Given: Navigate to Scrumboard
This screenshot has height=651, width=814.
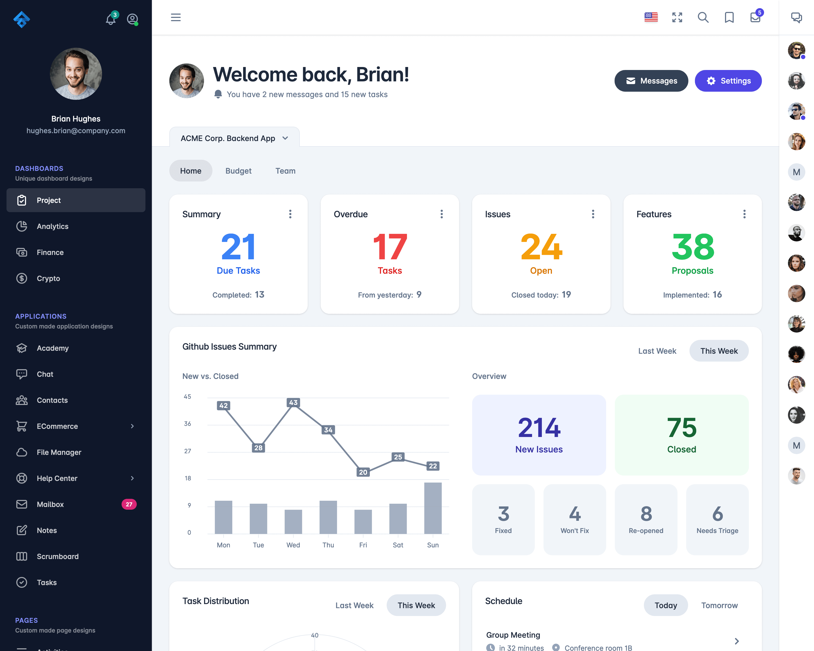Looking at the screenshot, I should coord(58,556).
